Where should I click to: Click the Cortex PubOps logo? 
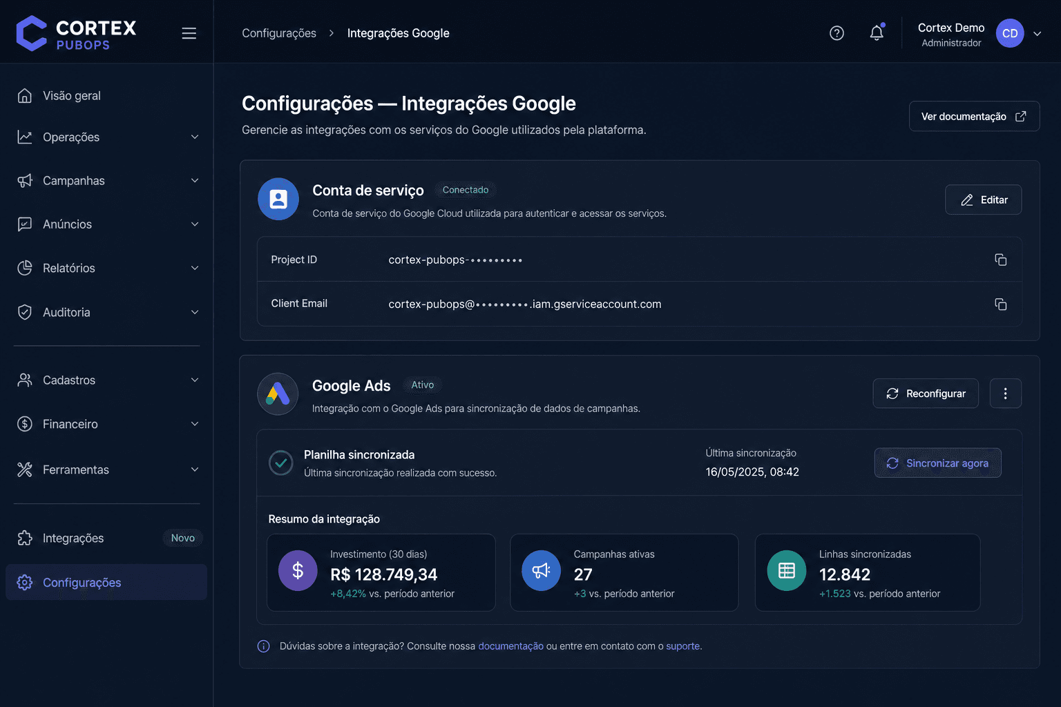coord(76,33)
